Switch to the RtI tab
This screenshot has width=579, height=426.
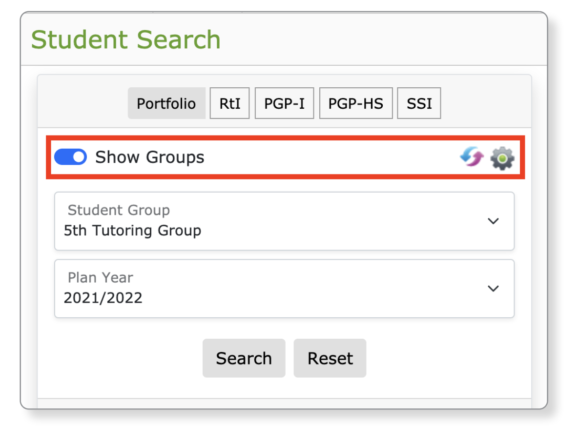click(230, 103)
